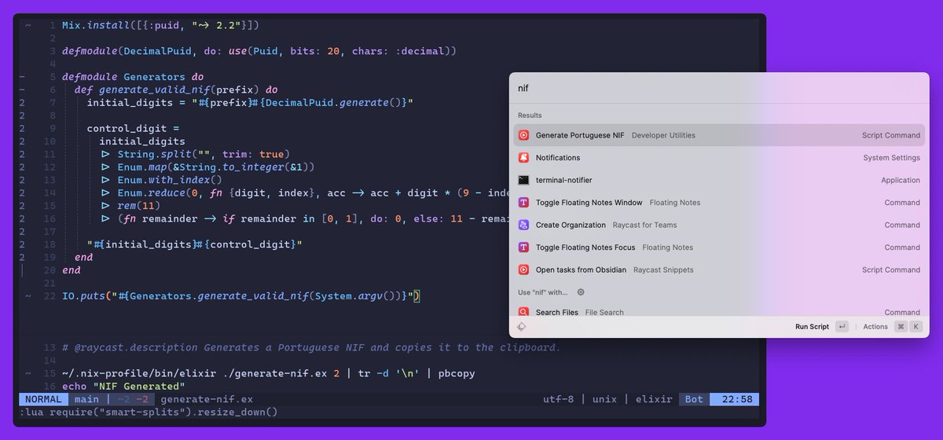Click the Generate Portuguese NIF script icon
Viewport: 943px width, 440px height.
[523, 135]
